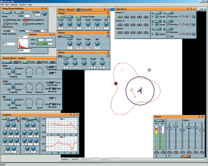Click the red LED next to Chanel 1 in Equalizer
The image size is (208, 166).
click(x=18, y=121)
